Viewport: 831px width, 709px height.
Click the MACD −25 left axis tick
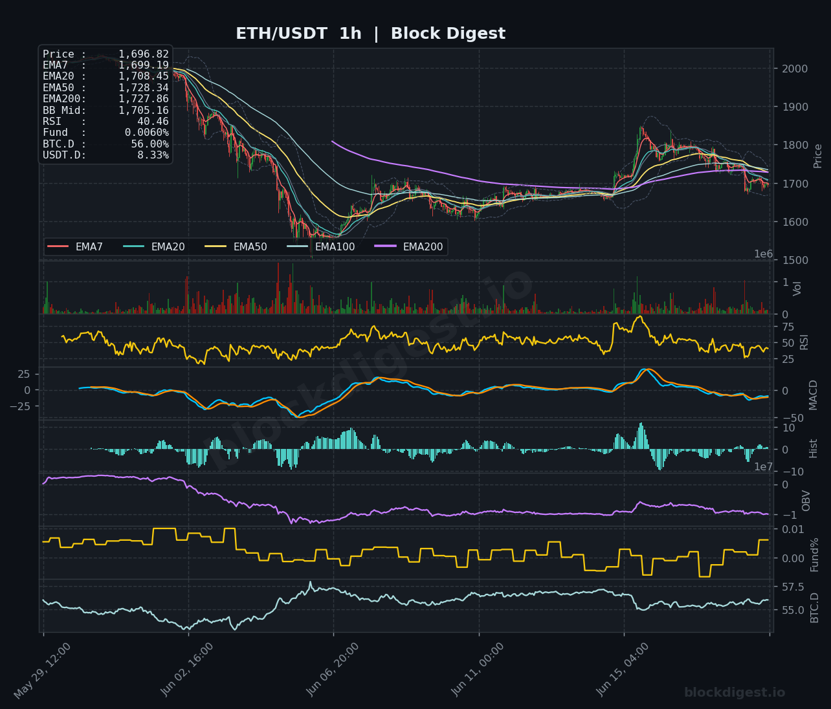(x=21, y=406)
